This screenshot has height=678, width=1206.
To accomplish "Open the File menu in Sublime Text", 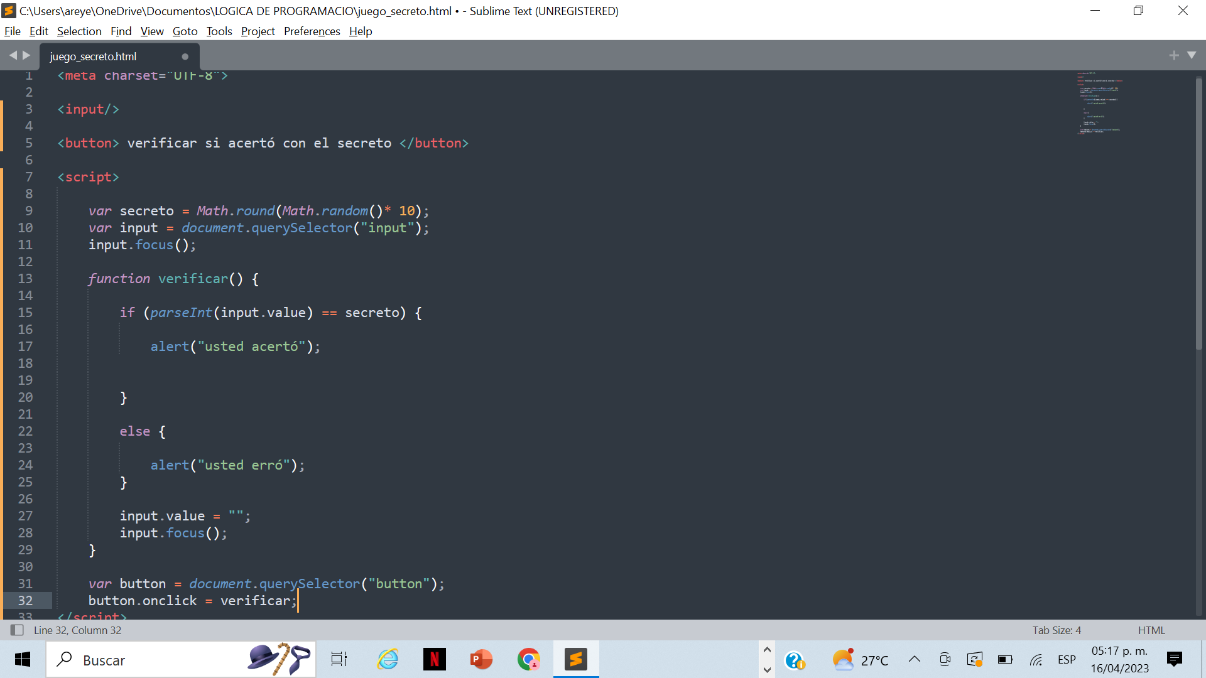I will (x=13, y=31).
